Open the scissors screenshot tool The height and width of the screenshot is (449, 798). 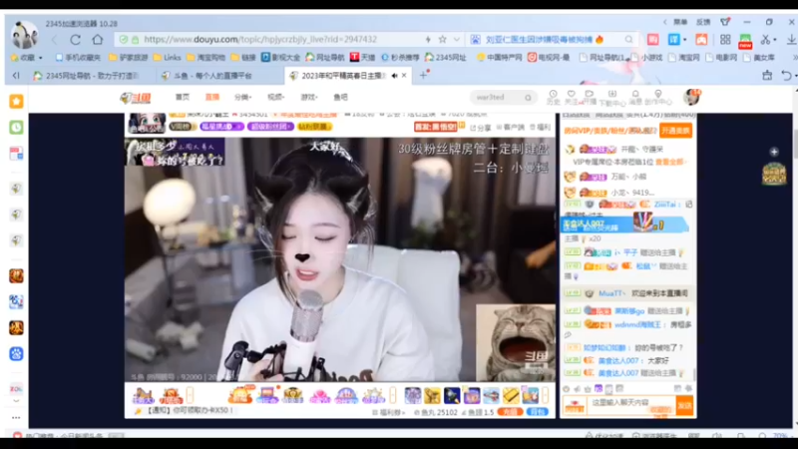(x=765, y=39)
